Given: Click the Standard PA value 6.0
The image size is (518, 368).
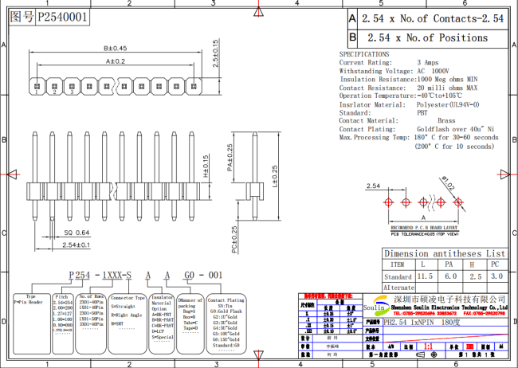Looking at the screenshot, I should tap(450, 276).
